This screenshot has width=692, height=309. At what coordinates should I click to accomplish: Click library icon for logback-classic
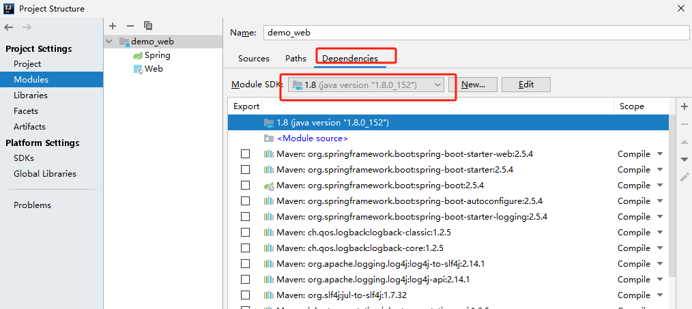pos(269,232)
